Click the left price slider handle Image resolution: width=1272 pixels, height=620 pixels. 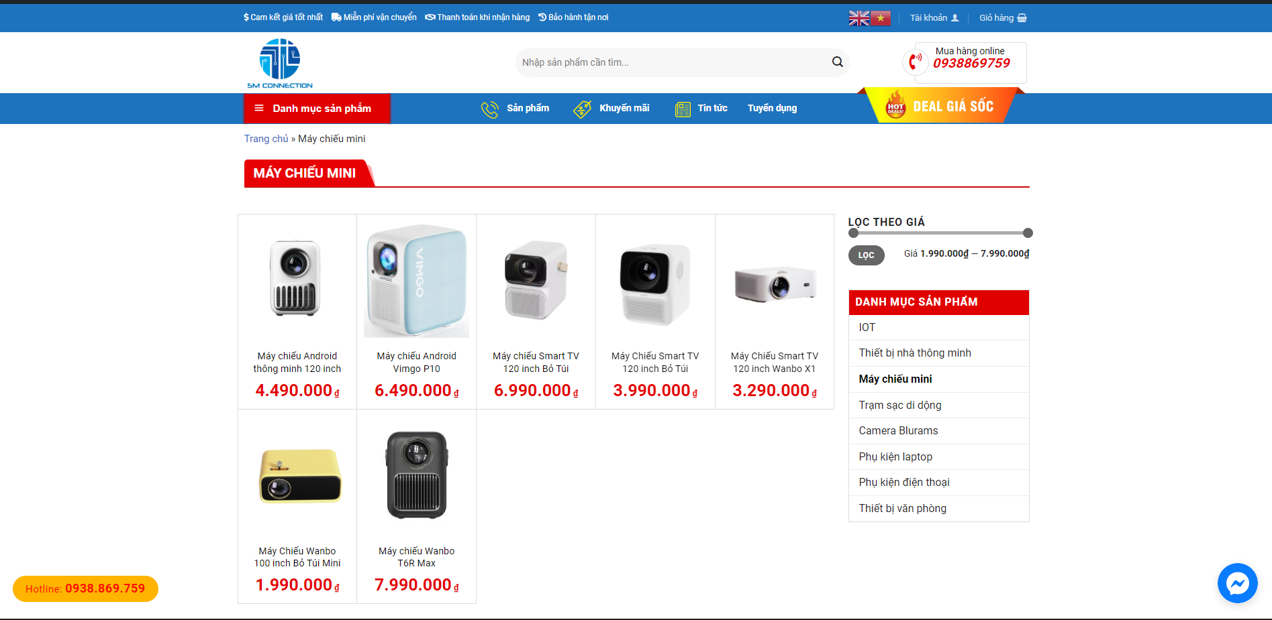tap(853, 233)
